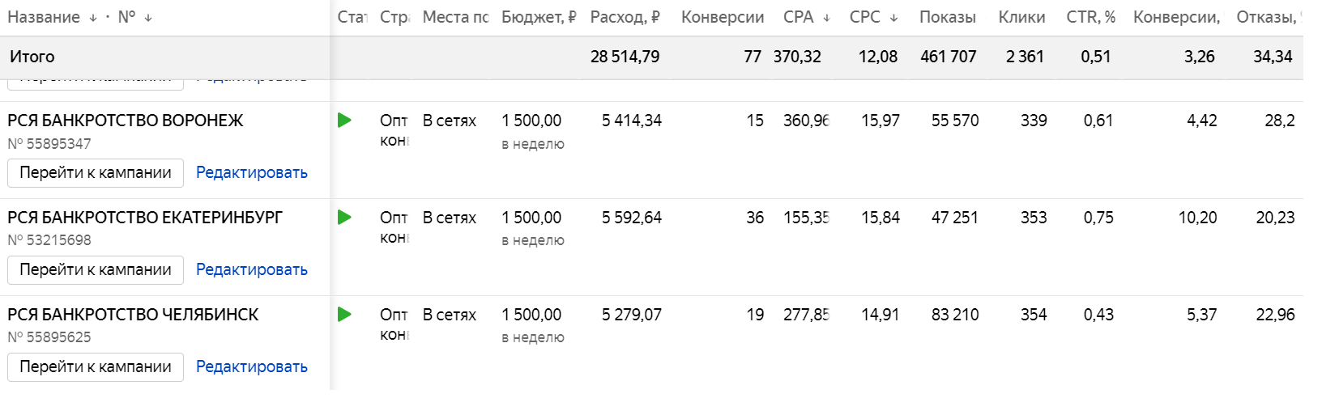Sort by CPC column arrow

click(893, 18)
